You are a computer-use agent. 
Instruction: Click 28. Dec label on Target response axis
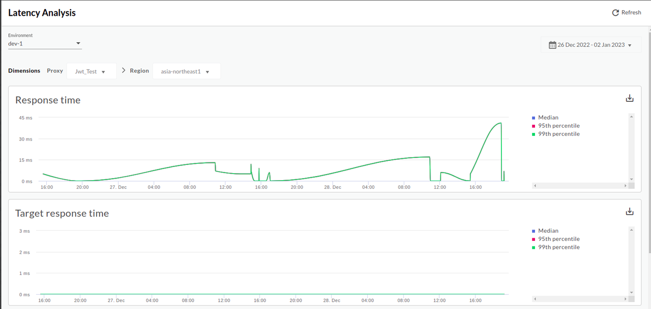(x=332, y=300)
